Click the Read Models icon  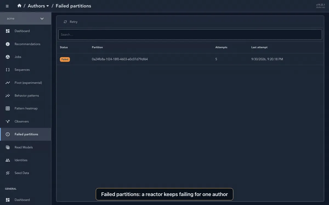pyautogui.click(x=8, y=147)
